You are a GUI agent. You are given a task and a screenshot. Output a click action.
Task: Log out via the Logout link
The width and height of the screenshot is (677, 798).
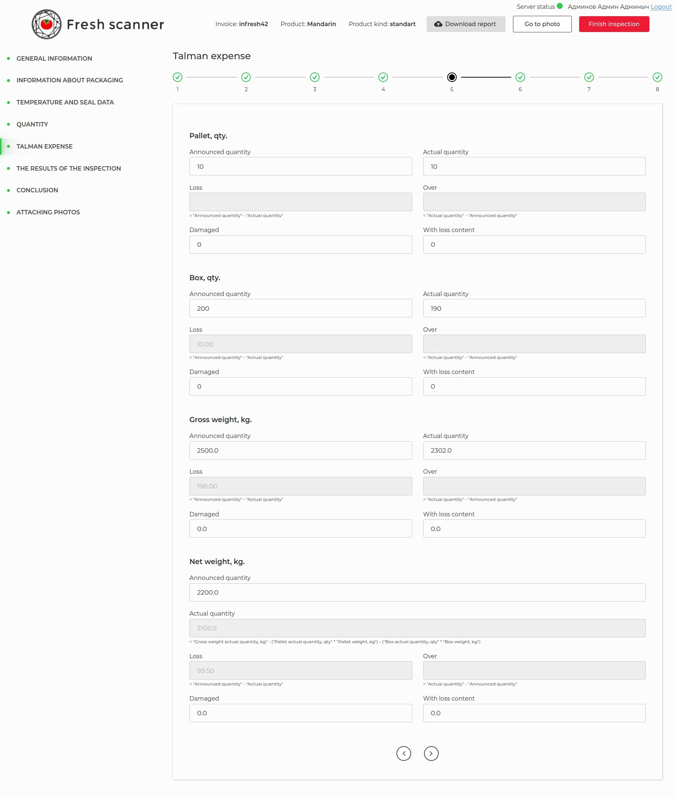coord(661,7)
